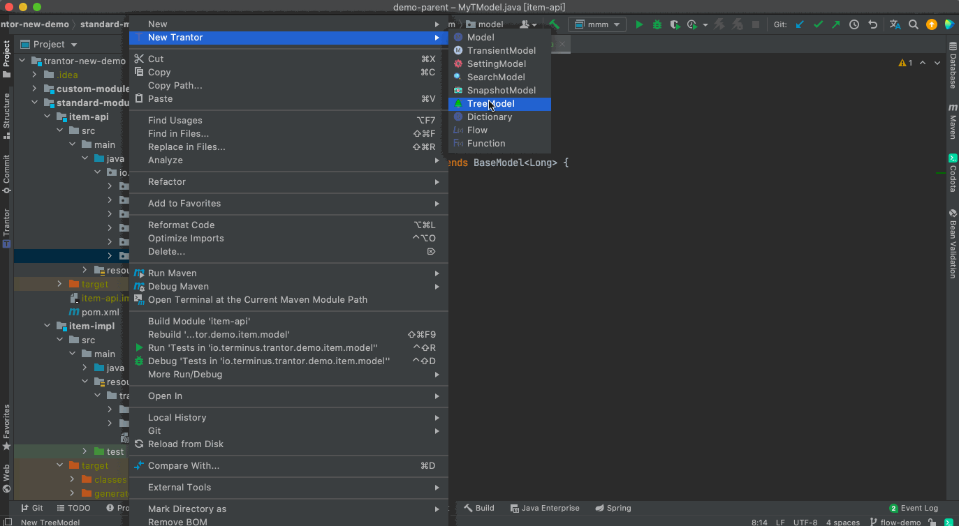Click the UTF-8 encoding status
Image resolution: width=959 pixels, height=526 pixels.
(x=804, y=522)
